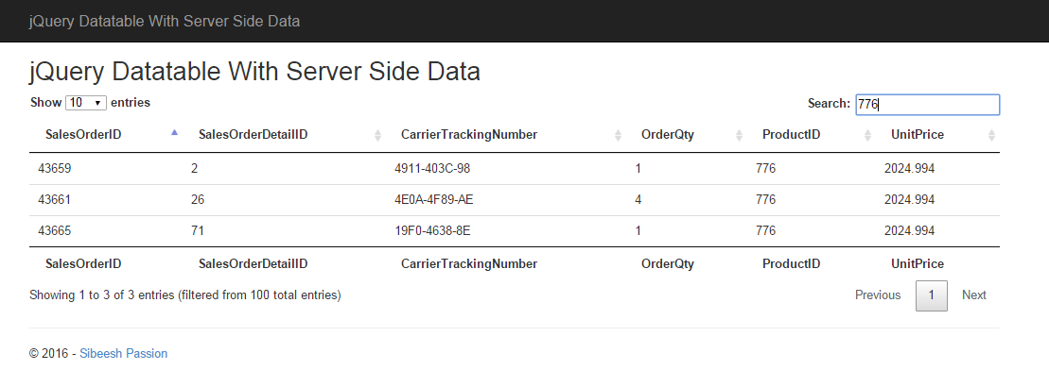This screenshot has height=387, width=1049.
Task: Click CarrierTrackingNumber column sort arrows
Action: [618, 136]
